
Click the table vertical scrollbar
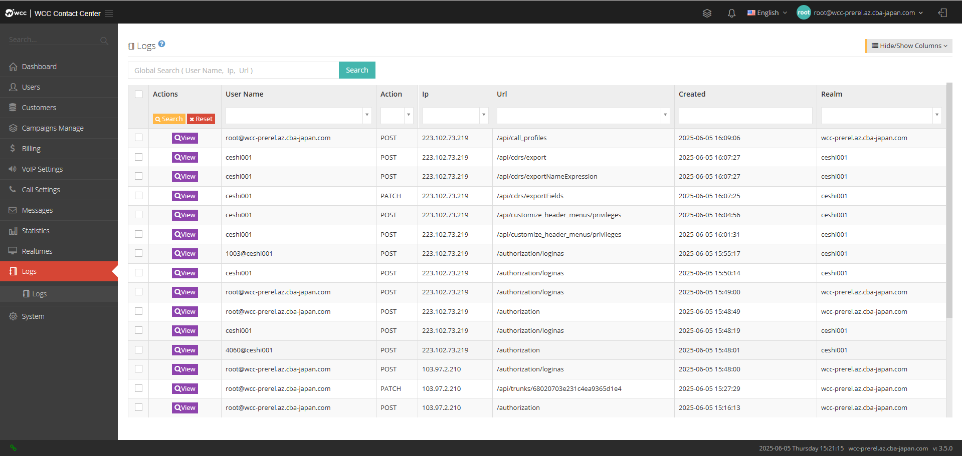click(949, 200)
